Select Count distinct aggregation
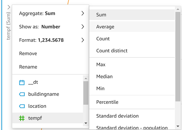 coord(132,51)
